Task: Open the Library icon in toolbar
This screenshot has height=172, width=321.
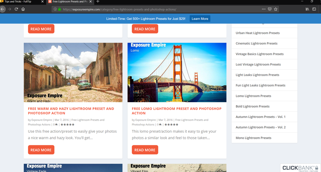Action: pyautogui.click(x=307, y=9)
